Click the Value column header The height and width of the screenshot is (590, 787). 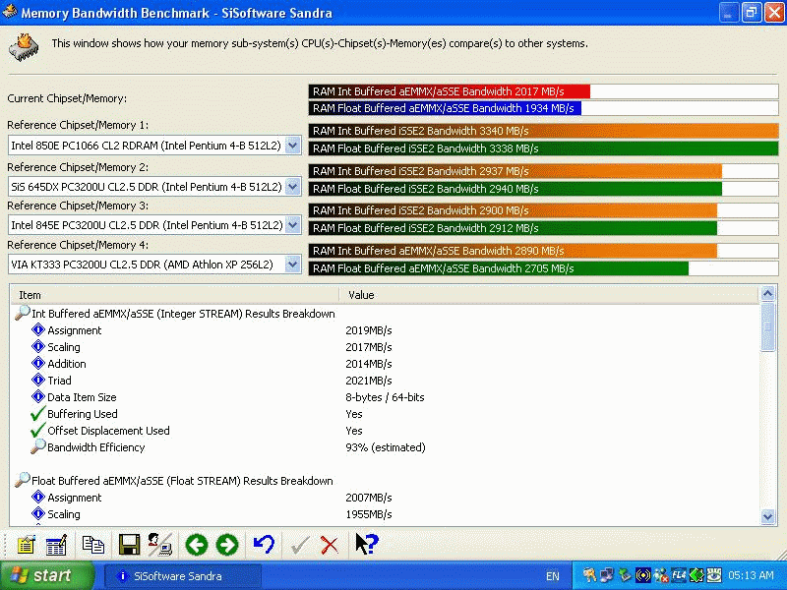(x=393, y=294)
